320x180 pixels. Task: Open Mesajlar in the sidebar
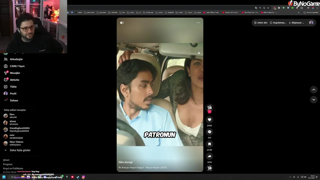pos(12,73)
